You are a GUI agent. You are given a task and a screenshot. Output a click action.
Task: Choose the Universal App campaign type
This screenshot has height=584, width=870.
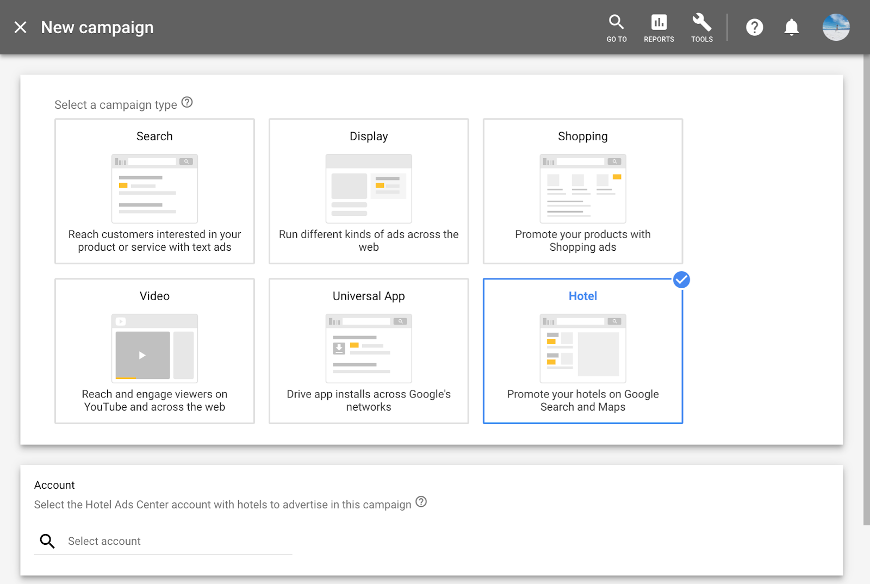coord(369,351)
